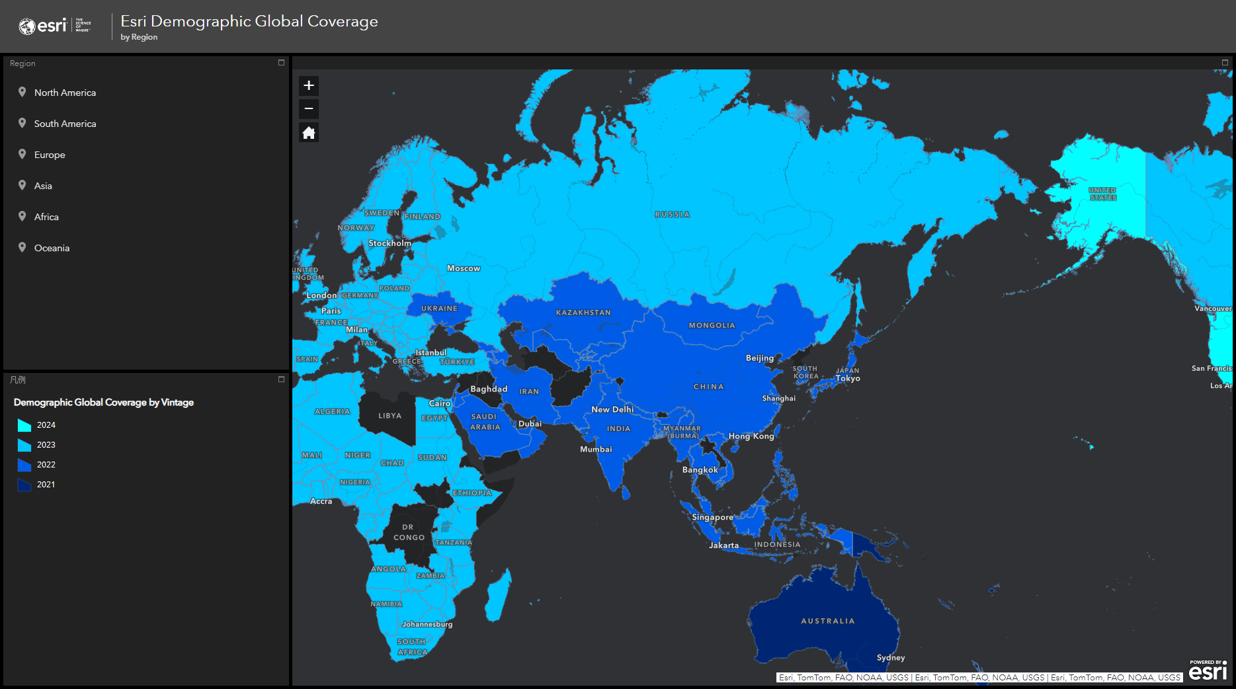Click Australia on the map
Image resolution: width=1236 pixels, height=689 pixels.
pyautogui.click(x=828, y=621)
